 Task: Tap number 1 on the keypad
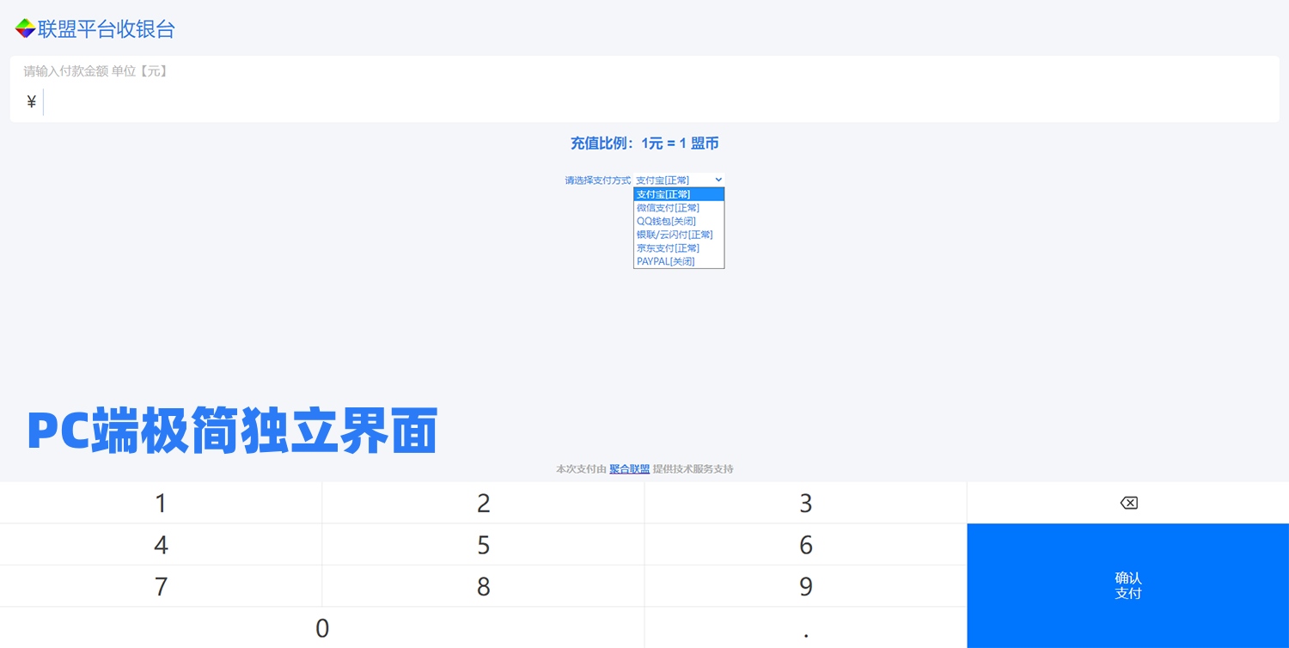point(161,503)
